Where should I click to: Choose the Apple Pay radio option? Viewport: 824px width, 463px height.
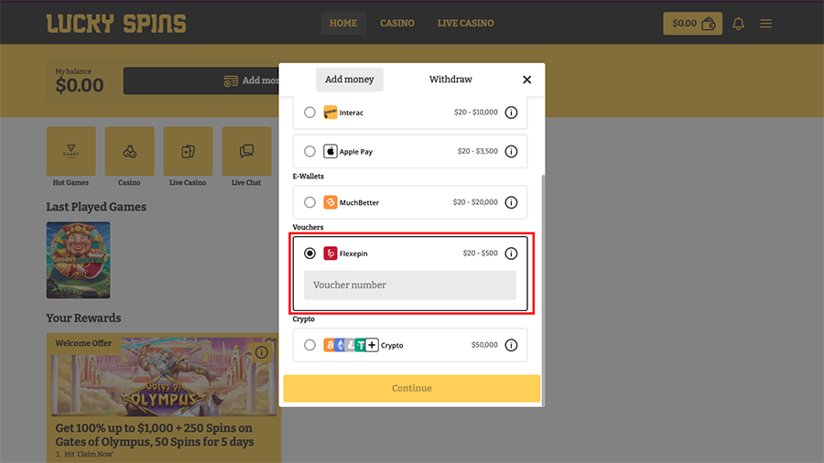pos(309,151)
